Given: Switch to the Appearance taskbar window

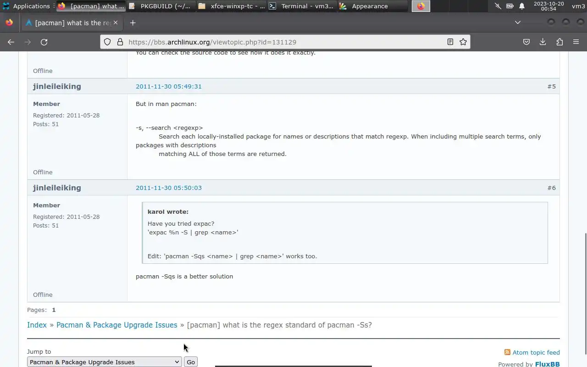Looking at the screenshot, I should click(x=372, y=6).
